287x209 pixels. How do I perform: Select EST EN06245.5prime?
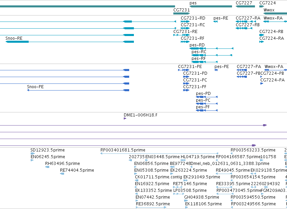pyautogui.click(x=32, y=160)
